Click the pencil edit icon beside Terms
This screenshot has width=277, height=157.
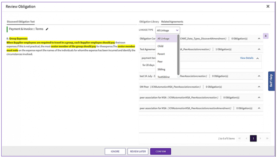click(x=47, y=29)
